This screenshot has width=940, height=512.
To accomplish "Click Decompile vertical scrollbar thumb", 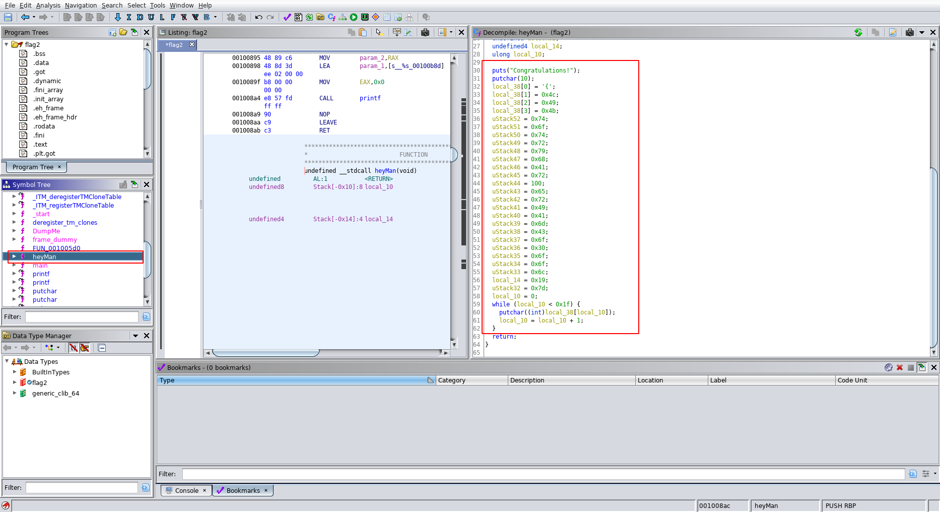I will click(933, 257).
